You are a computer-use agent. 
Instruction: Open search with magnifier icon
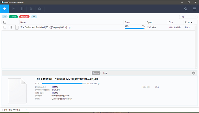click(x=186, y=9)
